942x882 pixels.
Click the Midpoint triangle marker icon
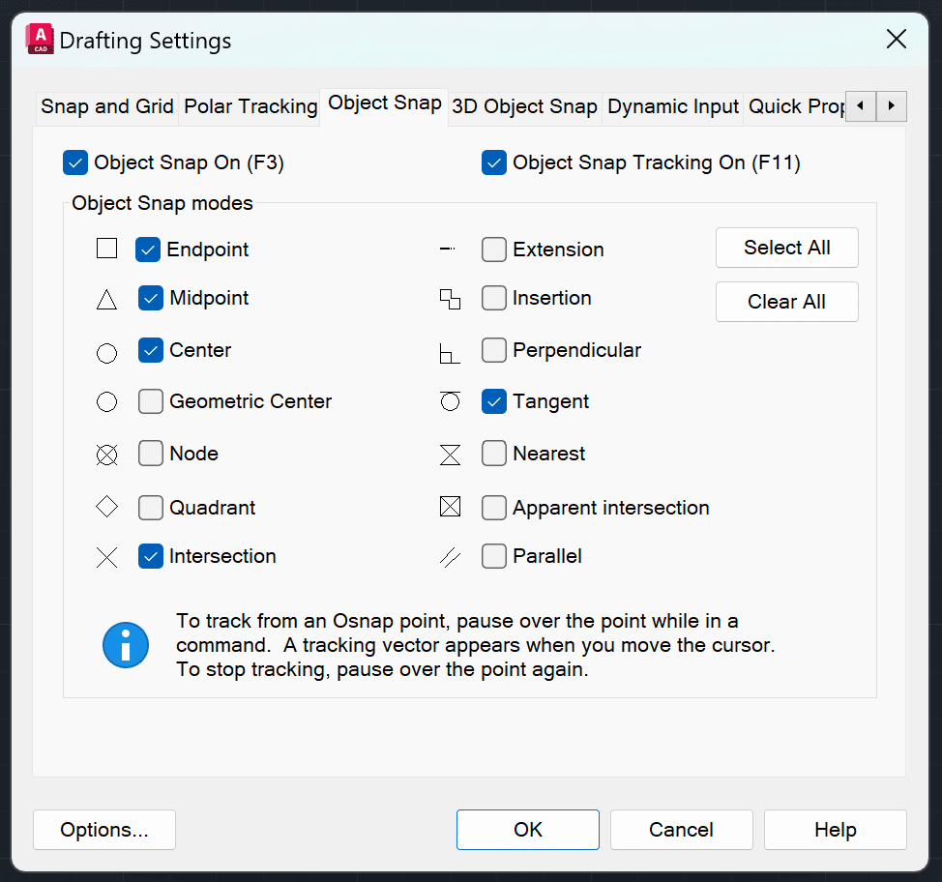106,300
